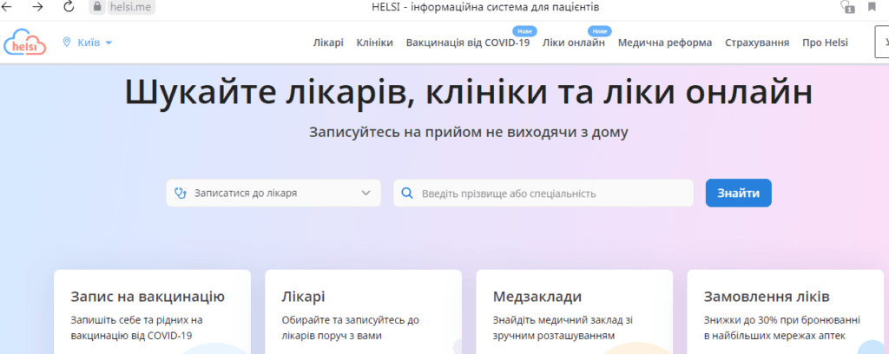Click the stethoscope icon in the dropdown
This screenshot has height=354, width=889.
[x=181, y=193]
